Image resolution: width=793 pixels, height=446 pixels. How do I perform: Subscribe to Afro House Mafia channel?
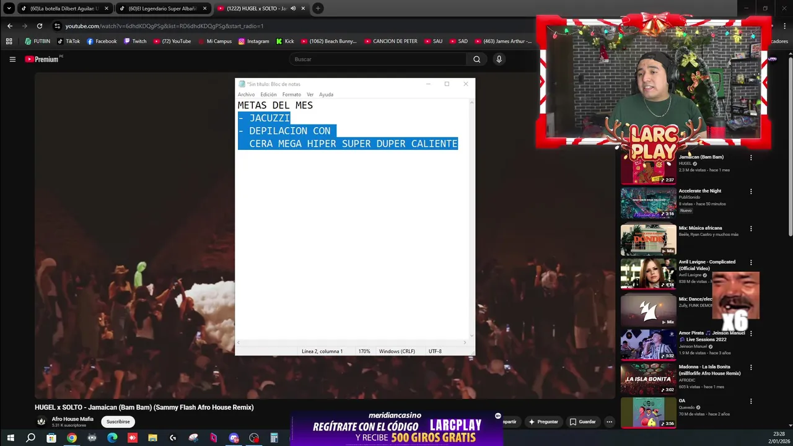click(118, 422)
